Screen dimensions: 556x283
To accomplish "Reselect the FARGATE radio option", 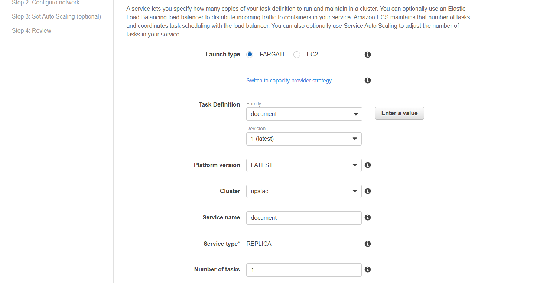I will click(249, 54).
